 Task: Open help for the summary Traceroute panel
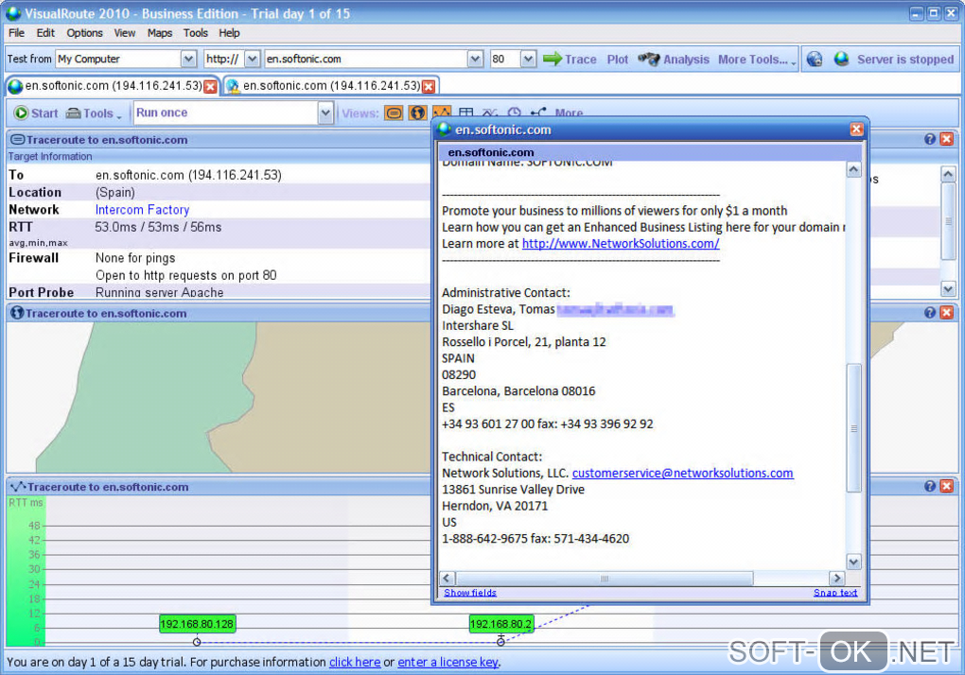tap(930, 140)
